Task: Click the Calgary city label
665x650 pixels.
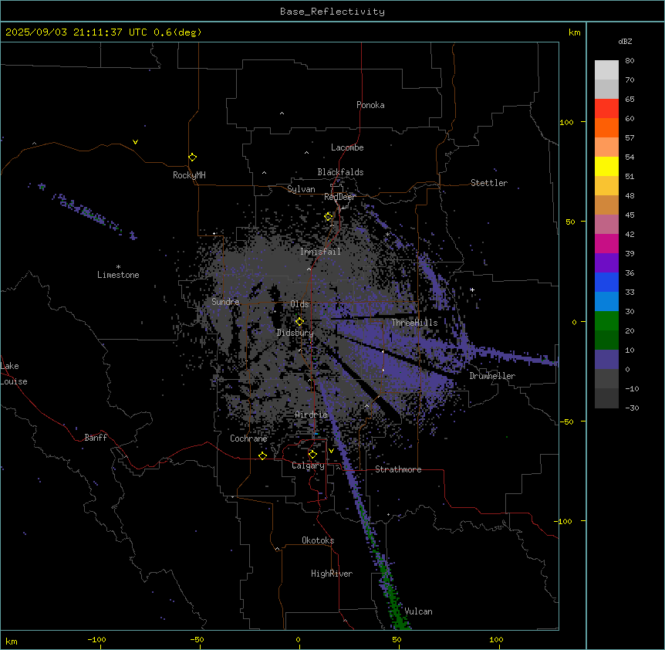Action: point(309,465)
